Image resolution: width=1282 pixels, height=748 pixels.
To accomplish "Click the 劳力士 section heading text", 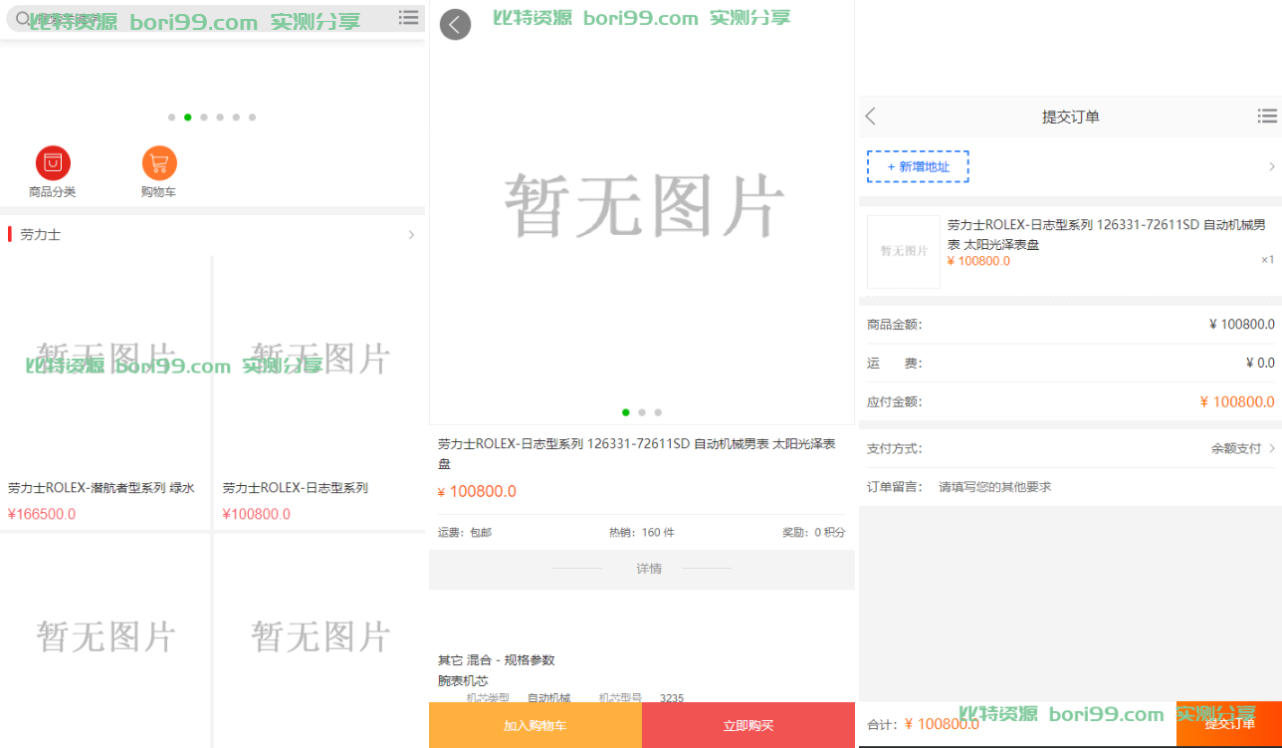I will (41, 235).
